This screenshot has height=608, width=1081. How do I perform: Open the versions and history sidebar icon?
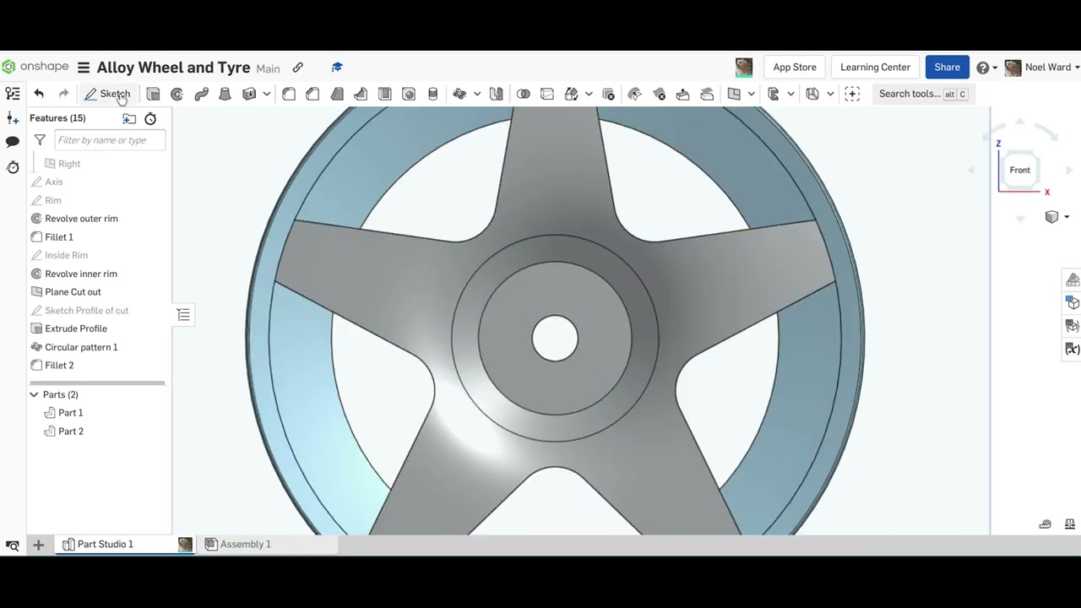click(x=13, y=167)
